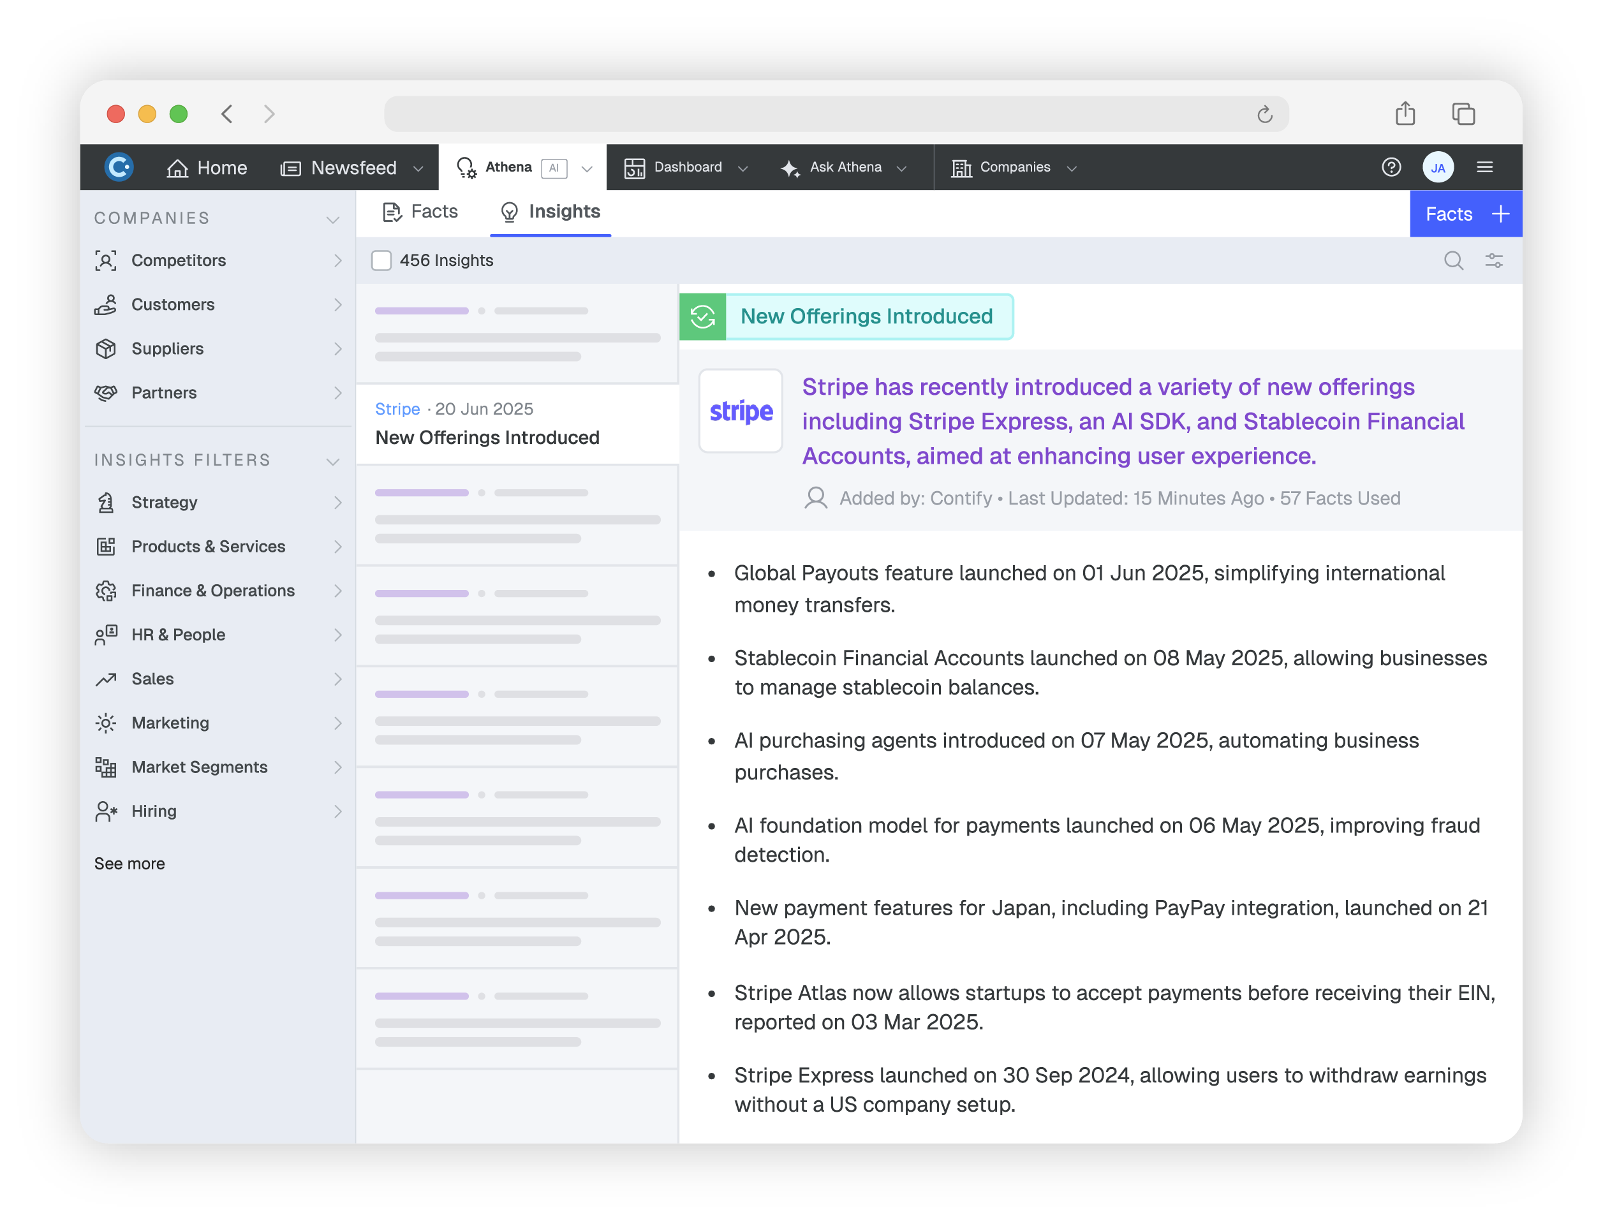This screenshot has height=1224, width=1603.
Task: Open the Newsfeed dropdown arrow
Action: [x=418, y=168]
